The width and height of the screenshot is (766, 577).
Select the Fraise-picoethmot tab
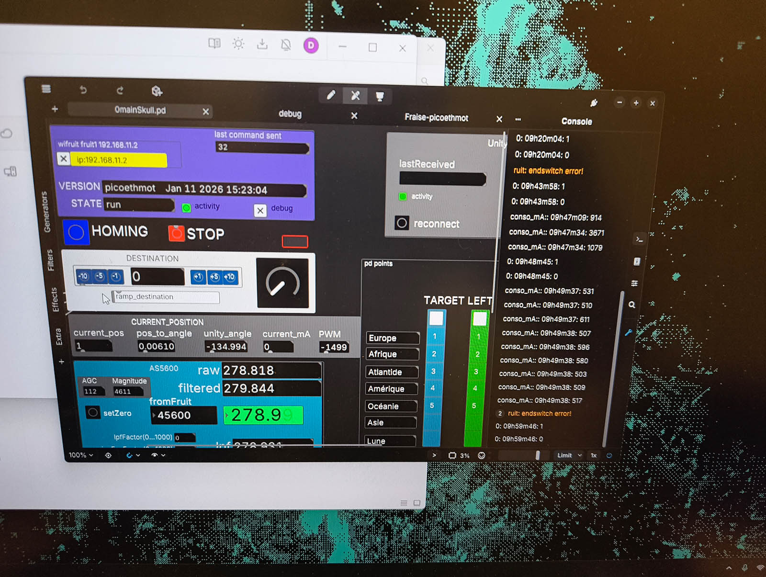point(436,118)
